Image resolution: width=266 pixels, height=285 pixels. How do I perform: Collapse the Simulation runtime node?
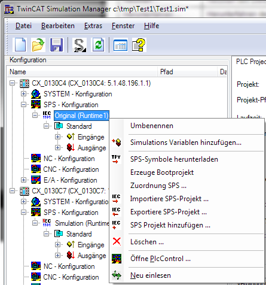(35, 223)
